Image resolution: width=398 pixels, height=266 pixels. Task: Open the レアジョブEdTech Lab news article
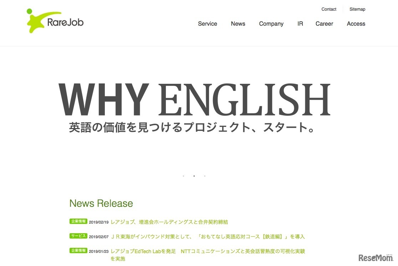tap(208, 255)
